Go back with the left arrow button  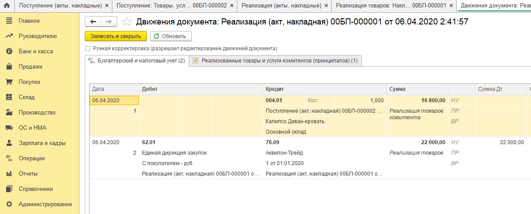click(x=93, y=22)
